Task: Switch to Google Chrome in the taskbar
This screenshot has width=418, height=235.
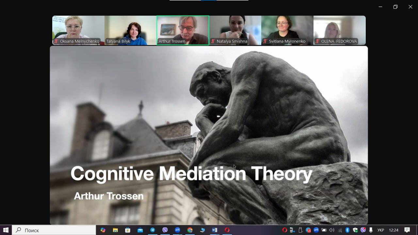Action: coord(190,230)
